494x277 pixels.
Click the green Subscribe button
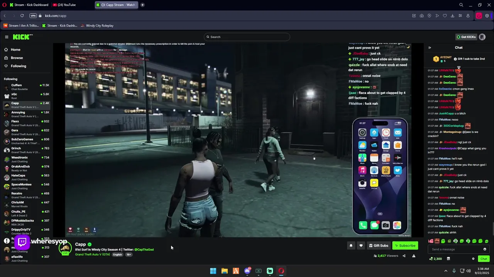coord(405,245)
